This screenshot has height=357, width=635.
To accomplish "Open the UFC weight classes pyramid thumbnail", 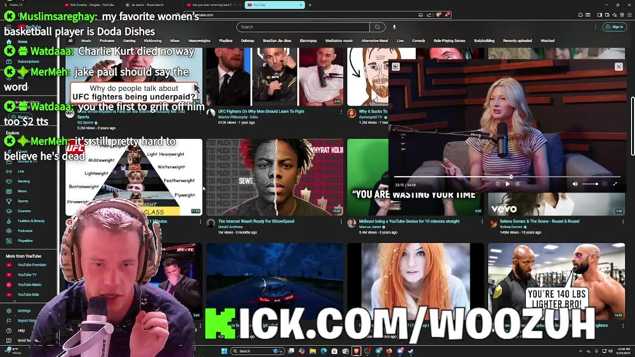I will (134, 177).
